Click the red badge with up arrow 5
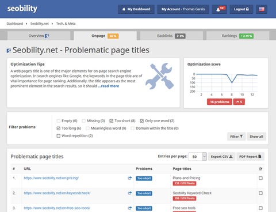The width and height of the screenshot is (276, 212). pyautogui.click(x=239, y=102)
